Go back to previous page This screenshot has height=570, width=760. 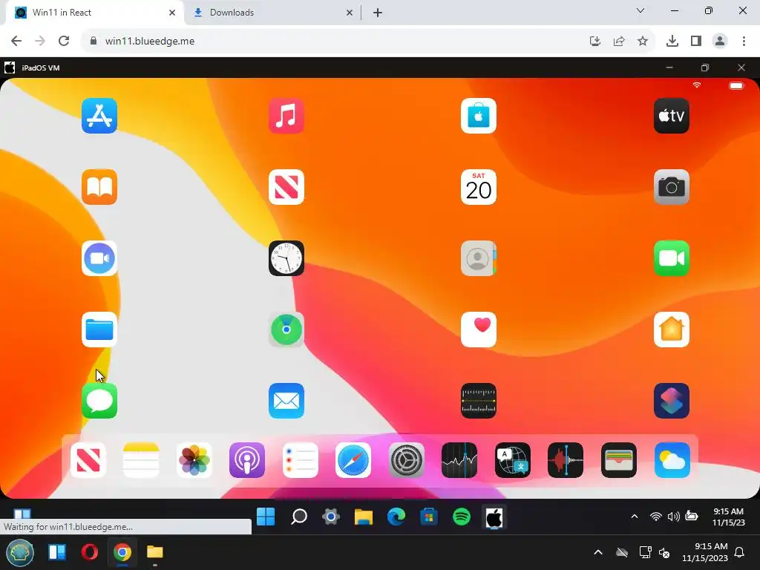[x=16, y=41]
